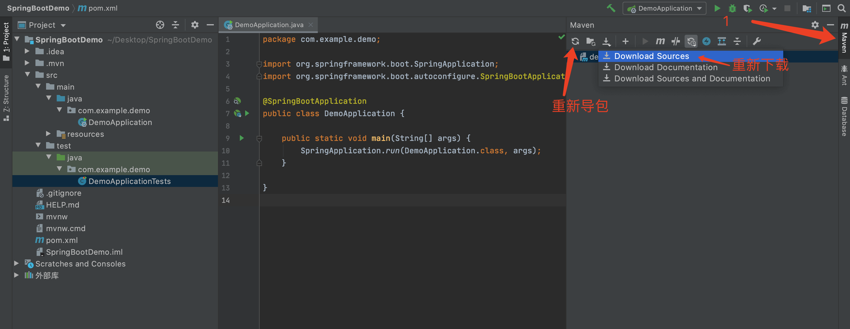Click Spring bean gutter icon line 6
Image resolution: width=850 pixels, height=329 pixels.
click(x=237, y=101)
